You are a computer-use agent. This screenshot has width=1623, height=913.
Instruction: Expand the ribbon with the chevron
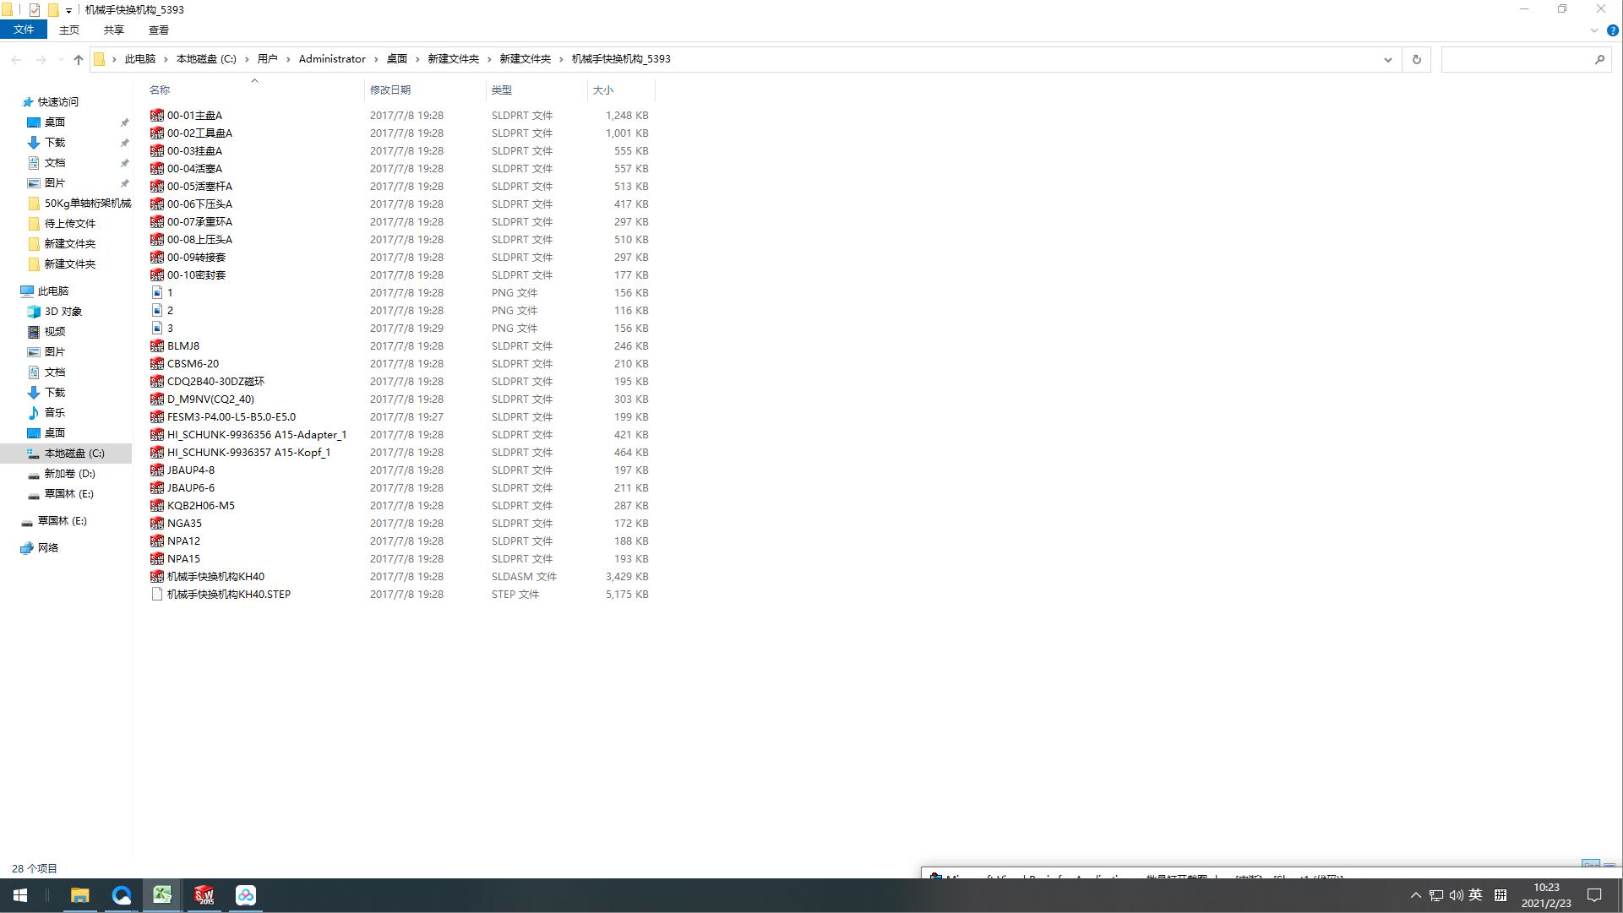[x=1594, y=30]
